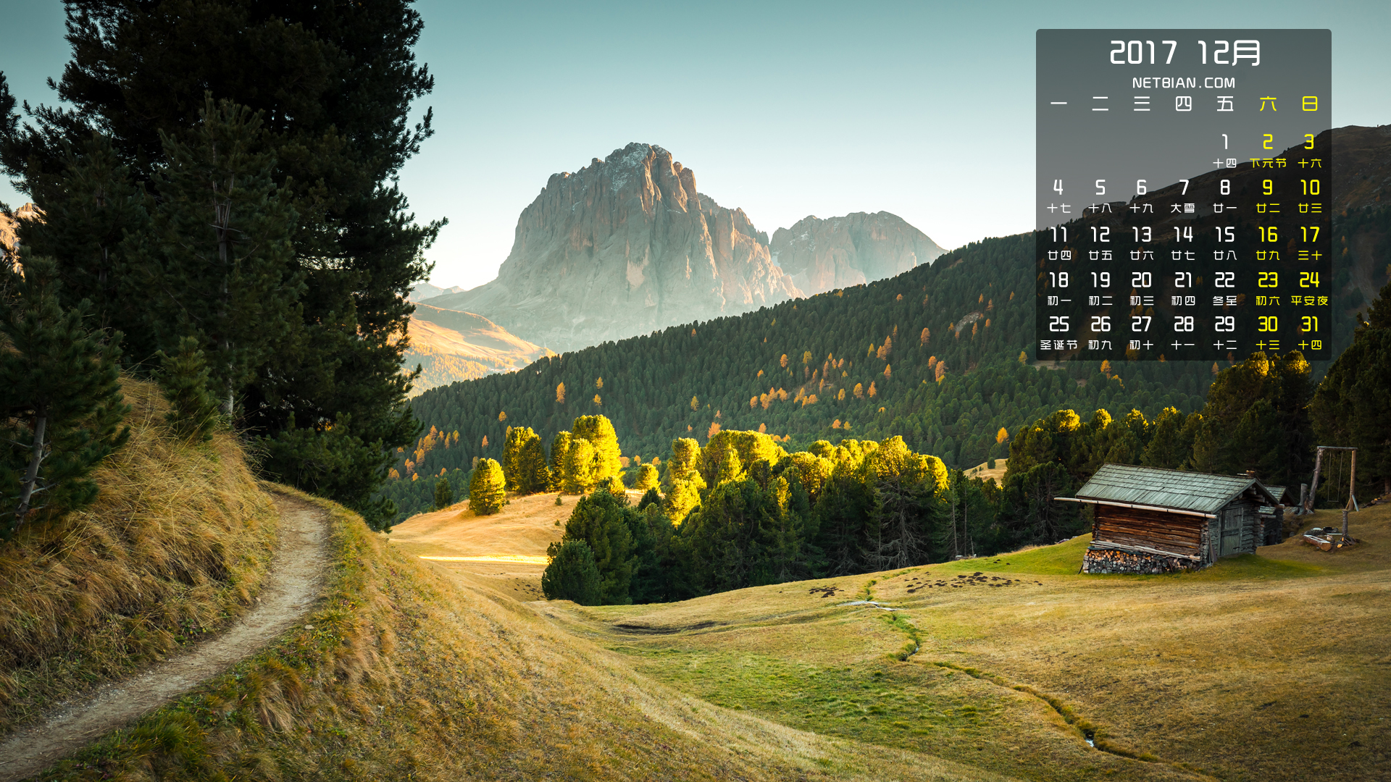This screenshot has height=782, width=1391.
Task: Click date 7 labeled 大雪
Action: tap(1183, 196)
